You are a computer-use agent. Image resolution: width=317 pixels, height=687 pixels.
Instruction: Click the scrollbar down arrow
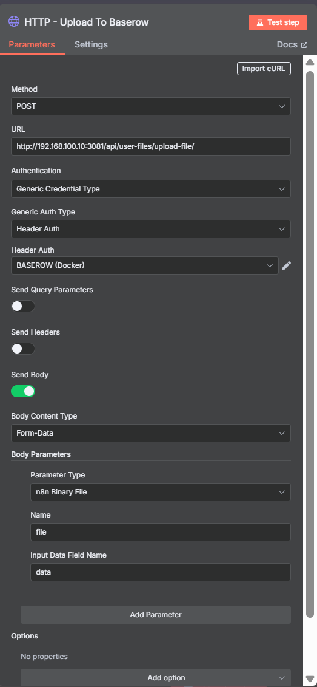click(310, 678)
